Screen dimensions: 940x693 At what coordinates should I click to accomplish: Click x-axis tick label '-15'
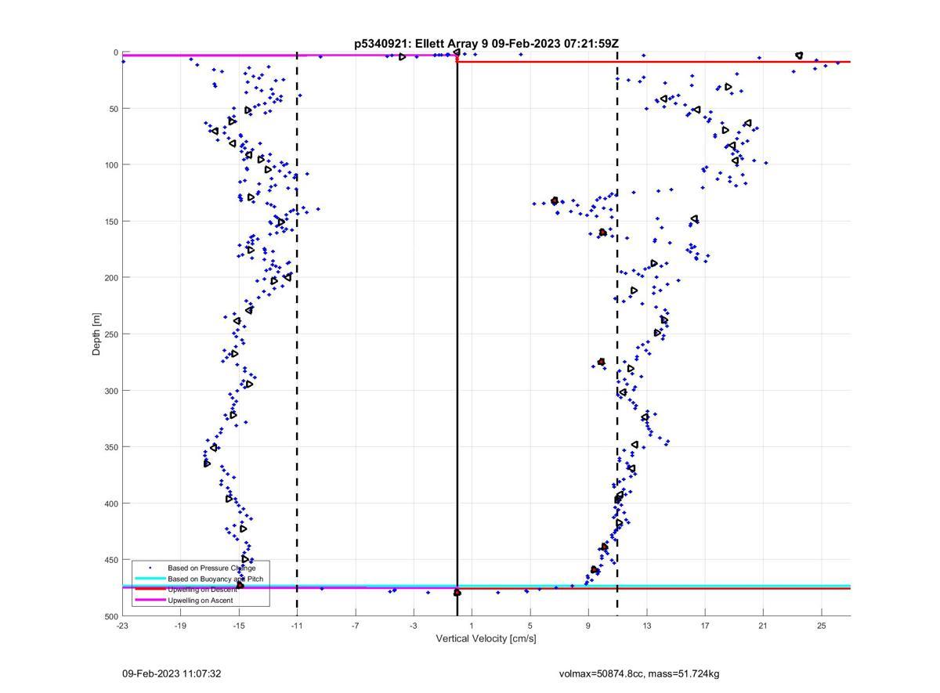pos(239,626)
